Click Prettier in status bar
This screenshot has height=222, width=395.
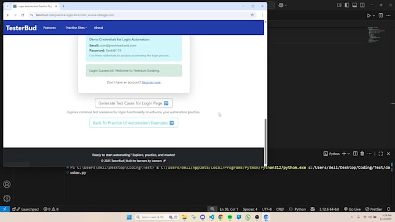click(x=374, y=209)
